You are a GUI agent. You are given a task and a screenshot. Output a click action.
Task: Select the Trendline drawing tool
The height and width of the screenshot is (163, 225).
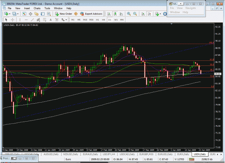(32, 20)
